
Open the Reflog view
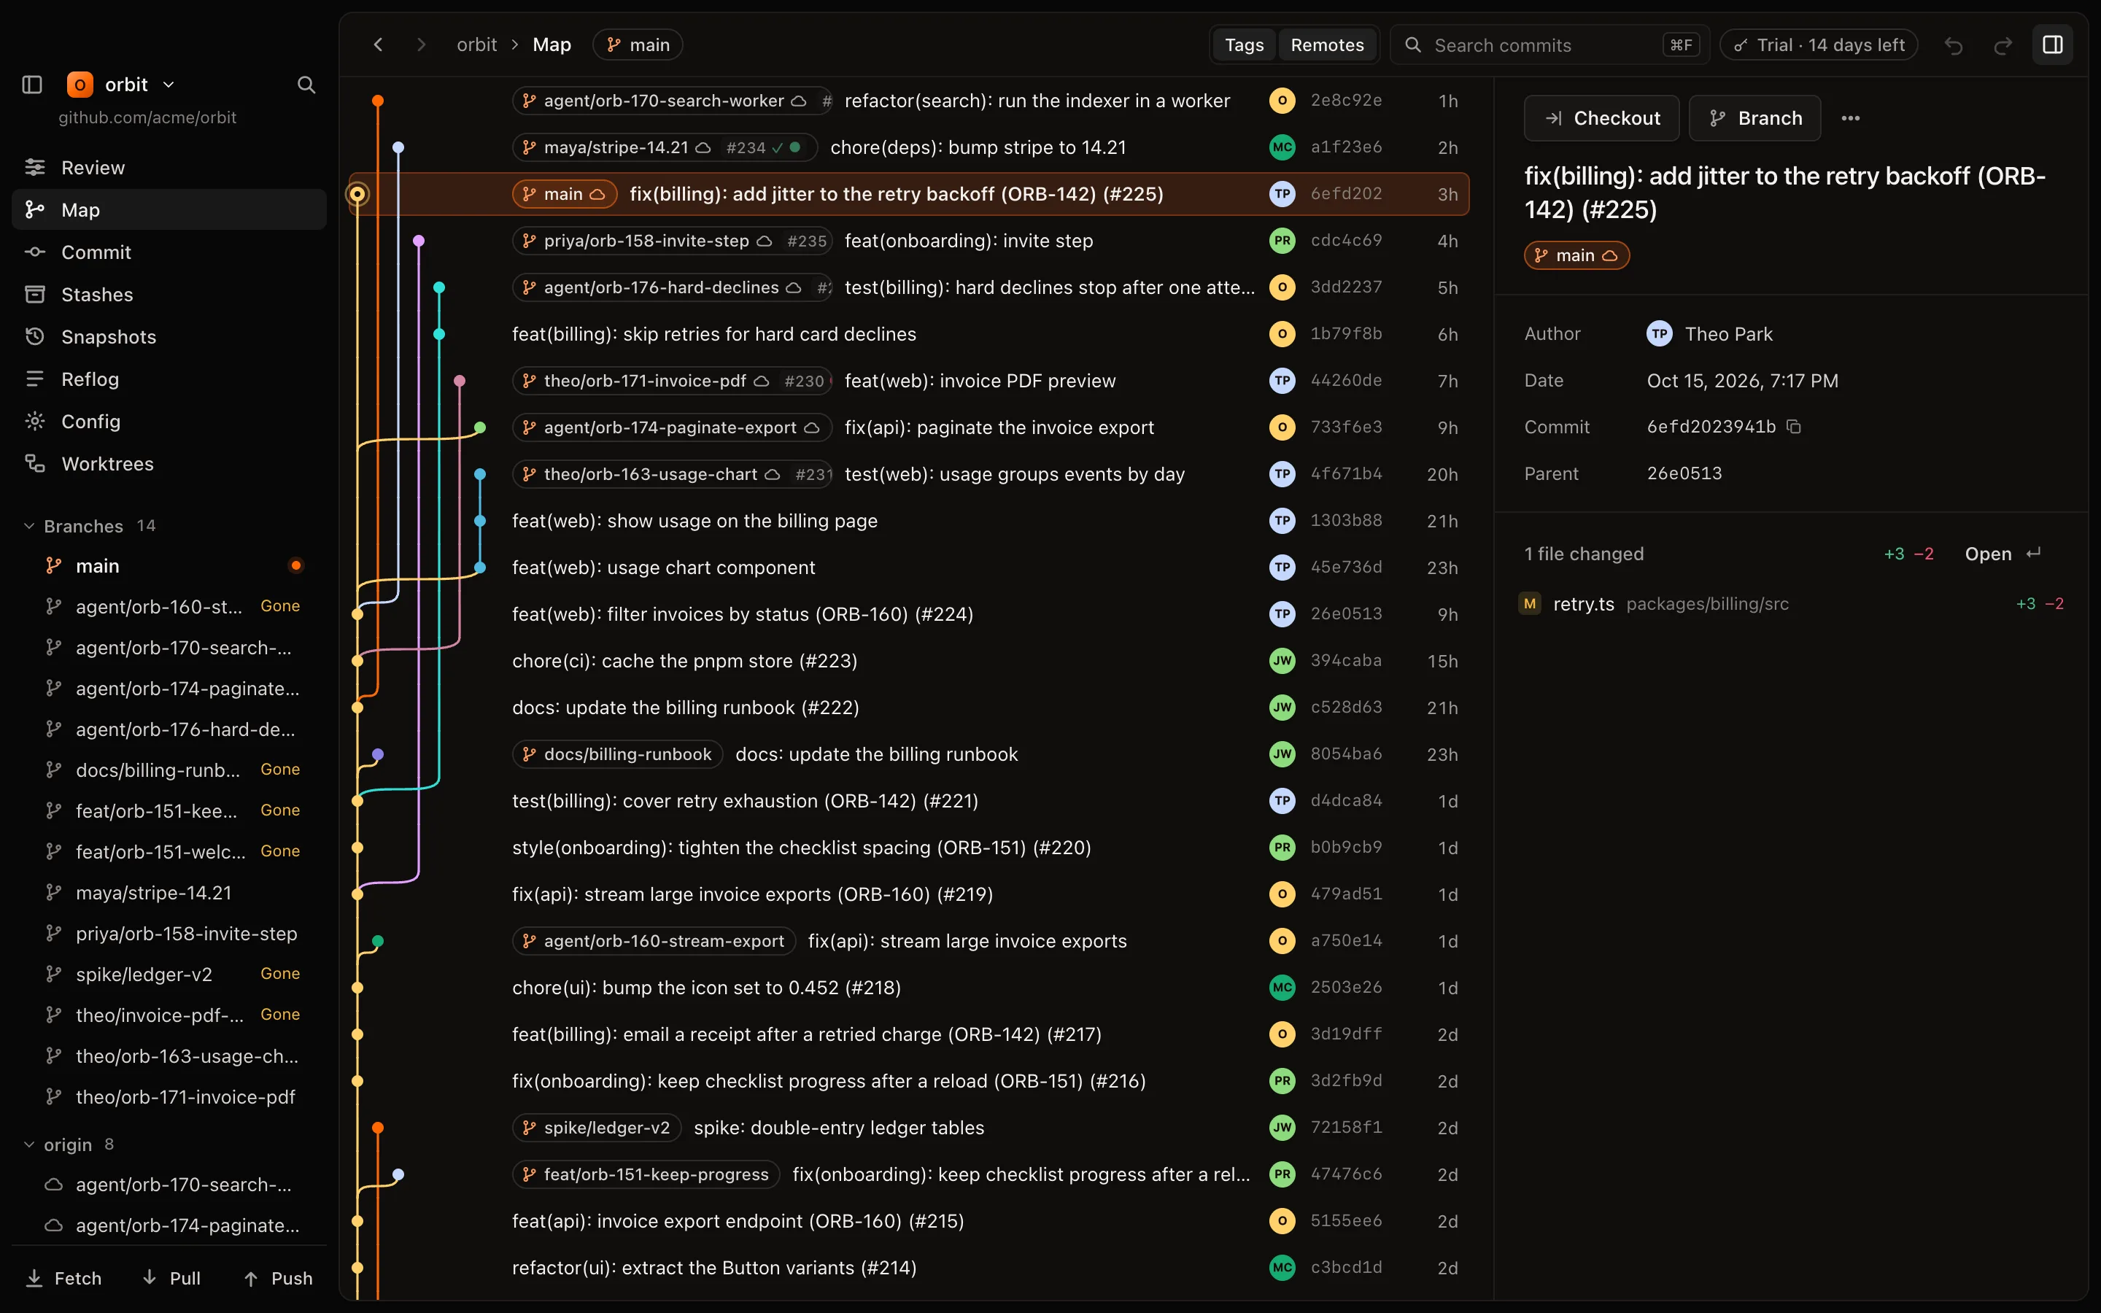pos(169,379)
